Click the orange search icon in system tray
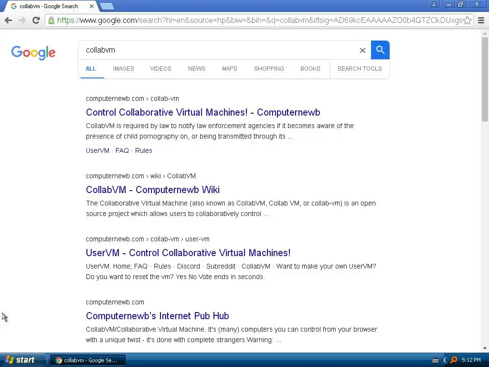This screenshot has width=489, height=367. click(454, 360)
